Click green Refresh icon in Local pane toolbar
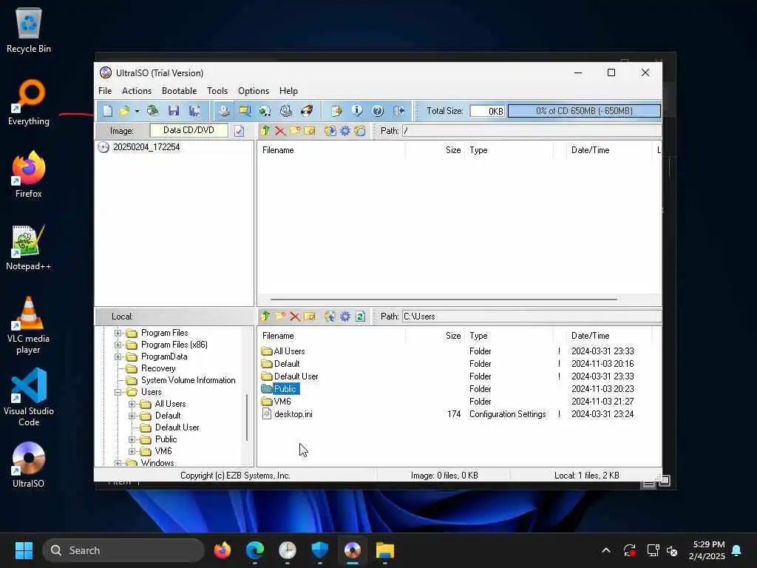757x568 pixels. point(360,317)
